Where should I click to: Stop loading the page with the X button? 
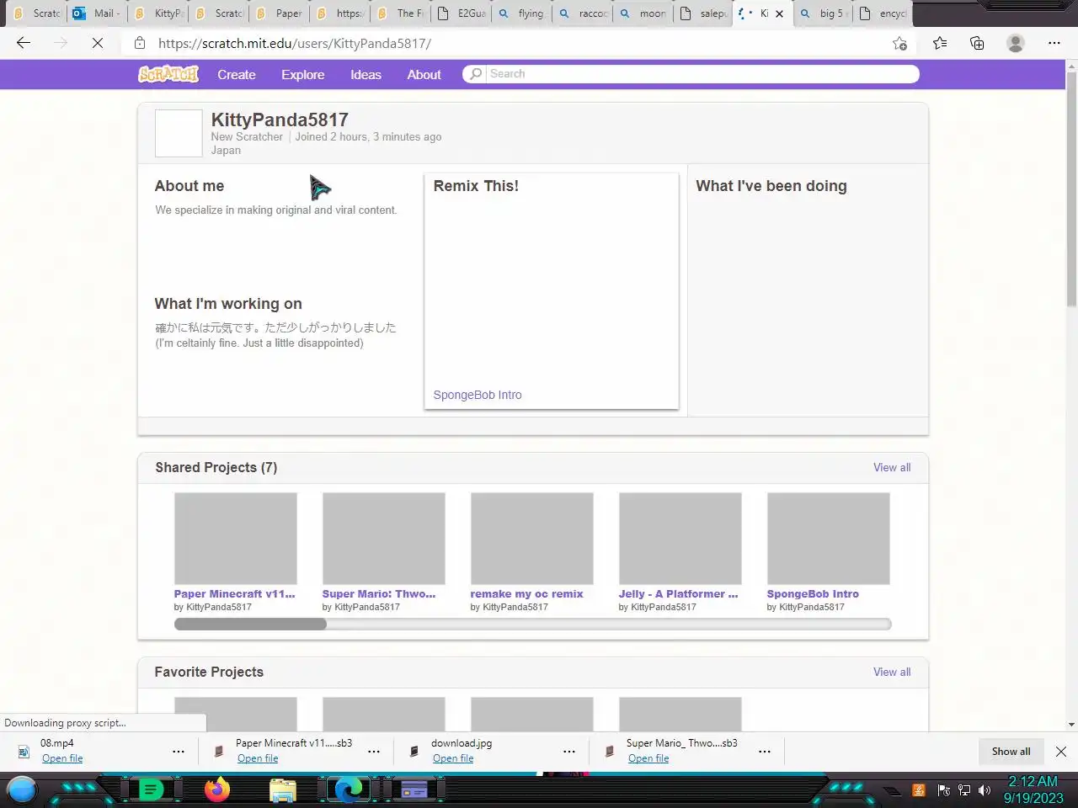(x=98, y=43)
